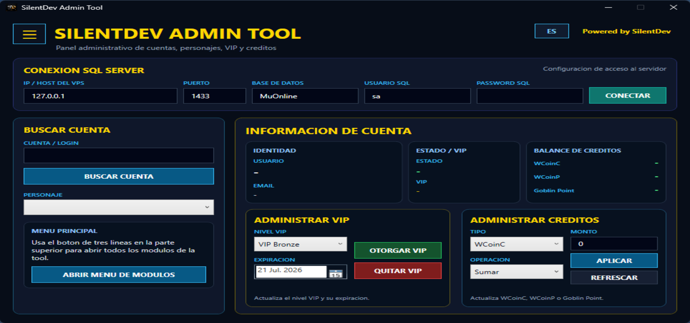The height and width of the screenshot is (323, 690).
Task: Click the BUSCAR CUENTA button
Action: [119, 176]
